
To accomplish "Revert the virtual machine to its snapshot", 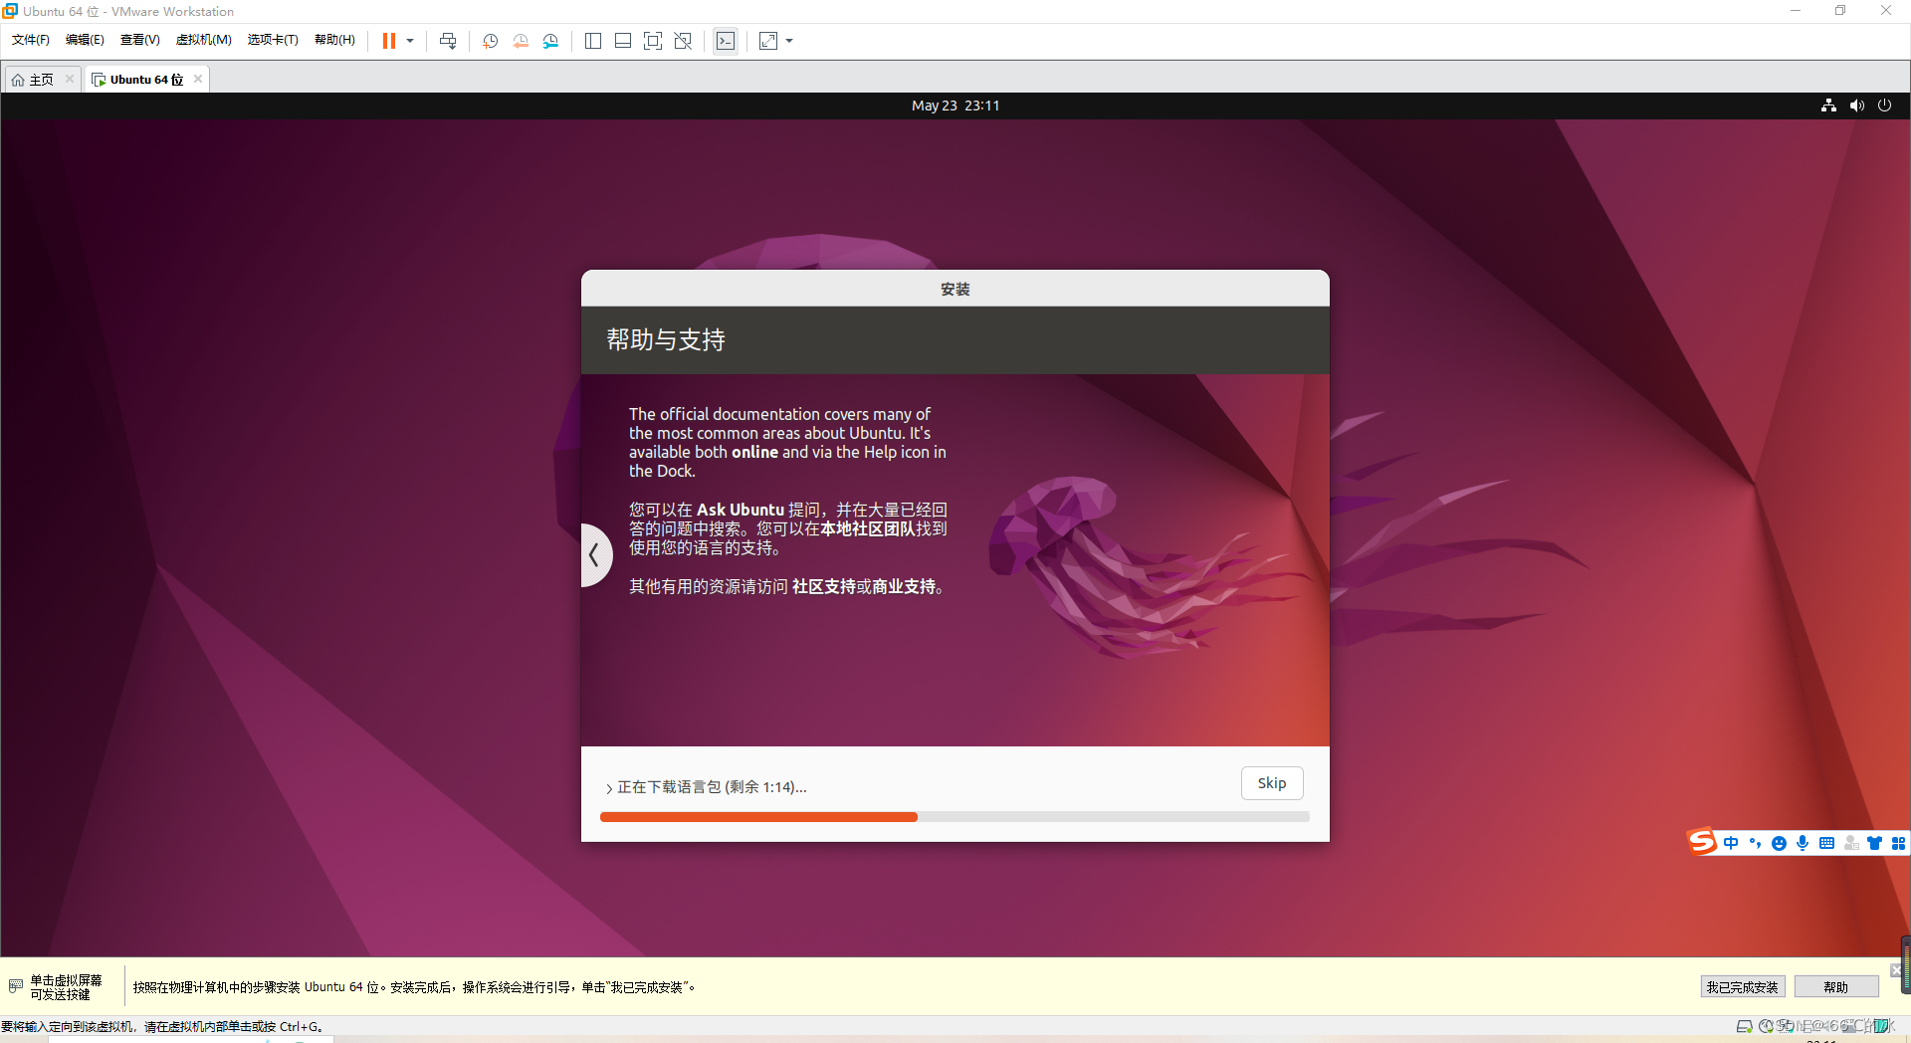I will pyautogui.click(x=520, y=41).
